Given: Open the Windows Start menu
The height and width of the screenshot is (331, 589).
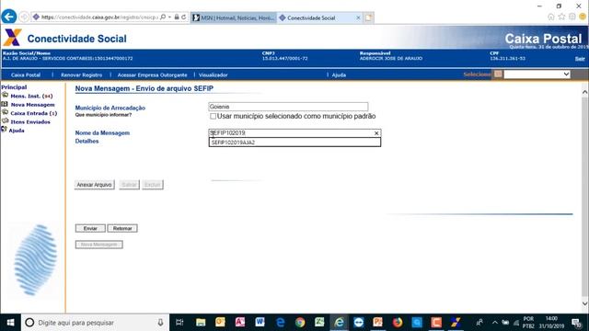Looking at the screenshot, I should pyautogui.click(x=10, y=323).
